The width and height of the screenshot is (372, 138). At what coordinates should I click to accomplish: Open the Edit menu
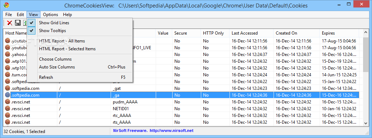[x=20, y=15]
